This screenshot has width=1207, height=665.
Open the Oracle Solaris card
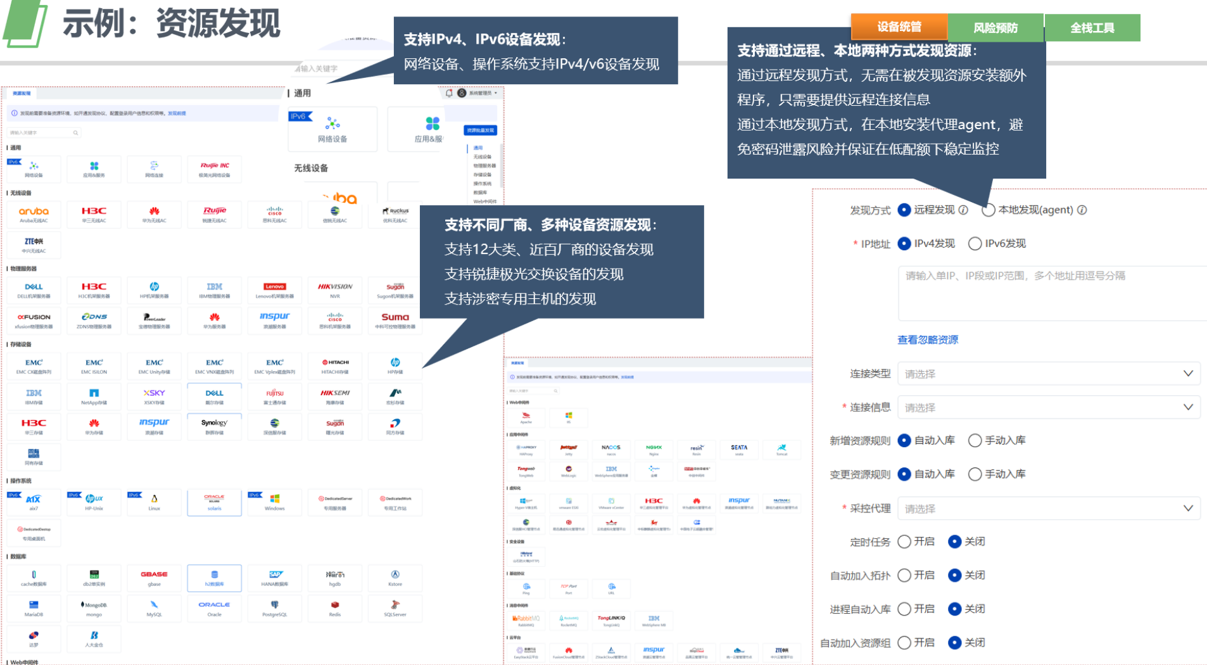pos(215,503)
